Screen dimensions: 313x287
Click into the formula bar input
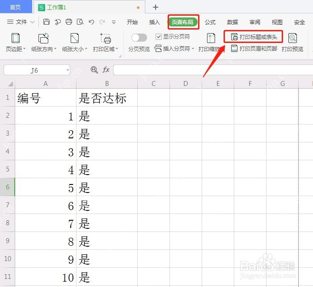(213, 70)
